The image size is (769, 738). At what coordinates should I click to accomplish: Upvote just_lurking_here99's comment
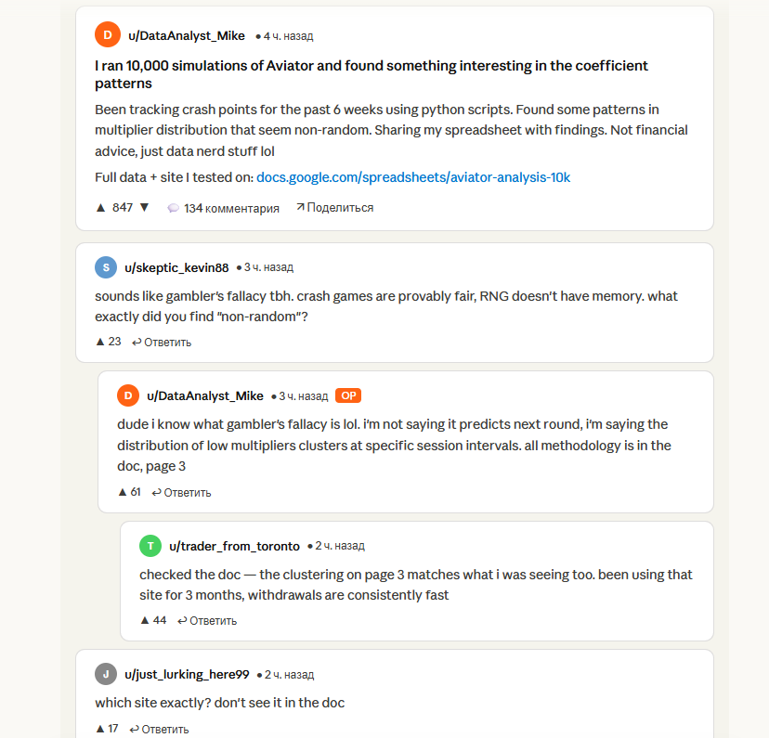click(x=100, y=730)
